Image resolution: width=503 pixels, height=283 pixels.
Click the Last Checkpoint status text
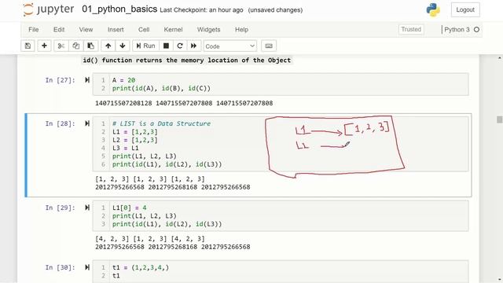(x=201, y=10)
